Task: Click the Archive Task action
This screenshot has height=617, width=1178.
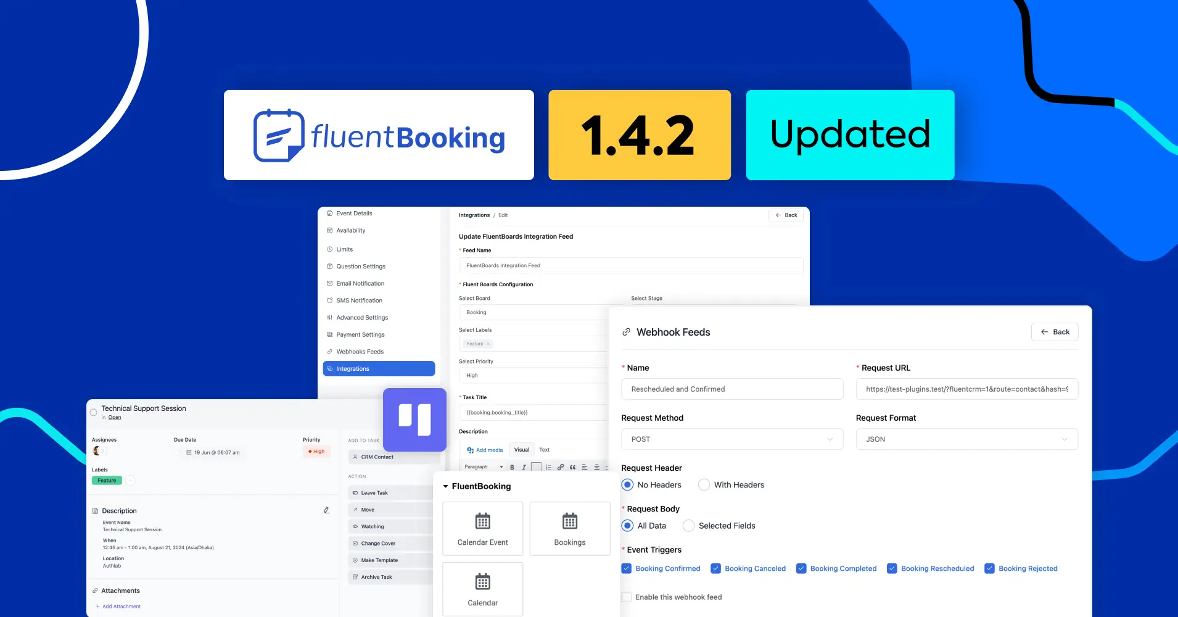Action: [x=391, y=577]
